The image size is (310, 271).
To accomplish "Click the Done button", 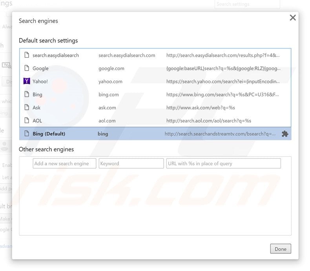I will (x=281, y=249).
